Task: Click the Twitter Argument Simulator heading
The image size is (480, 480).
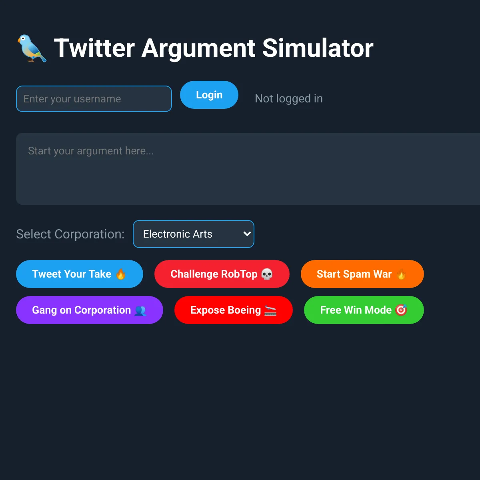Action: pos(214,48)
